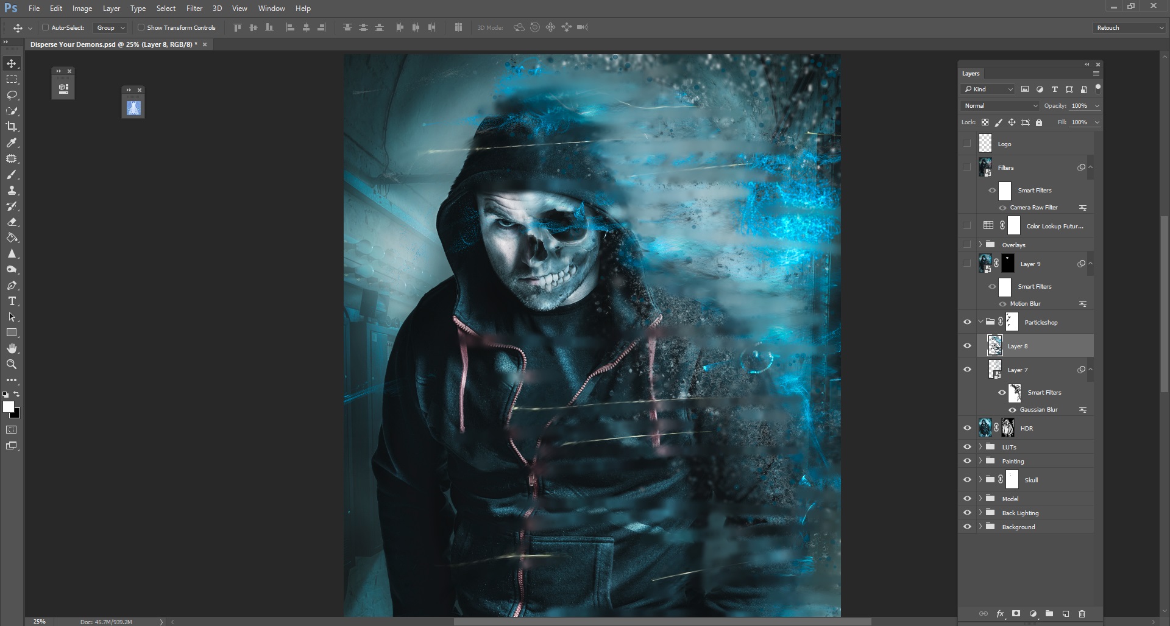Select the Type tool
The image size is (1170, 626).
pos(11,301)
